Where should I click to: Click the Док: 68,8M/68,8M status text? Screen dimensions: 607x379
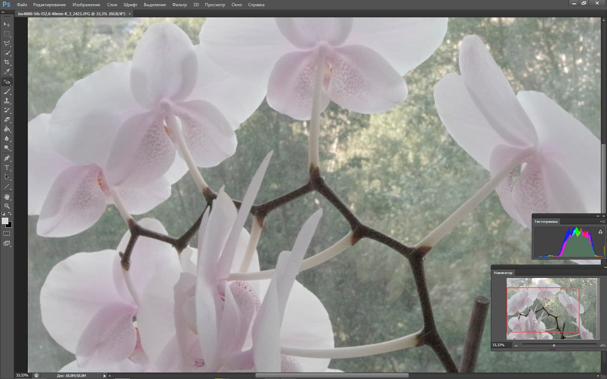coord(72,376)
